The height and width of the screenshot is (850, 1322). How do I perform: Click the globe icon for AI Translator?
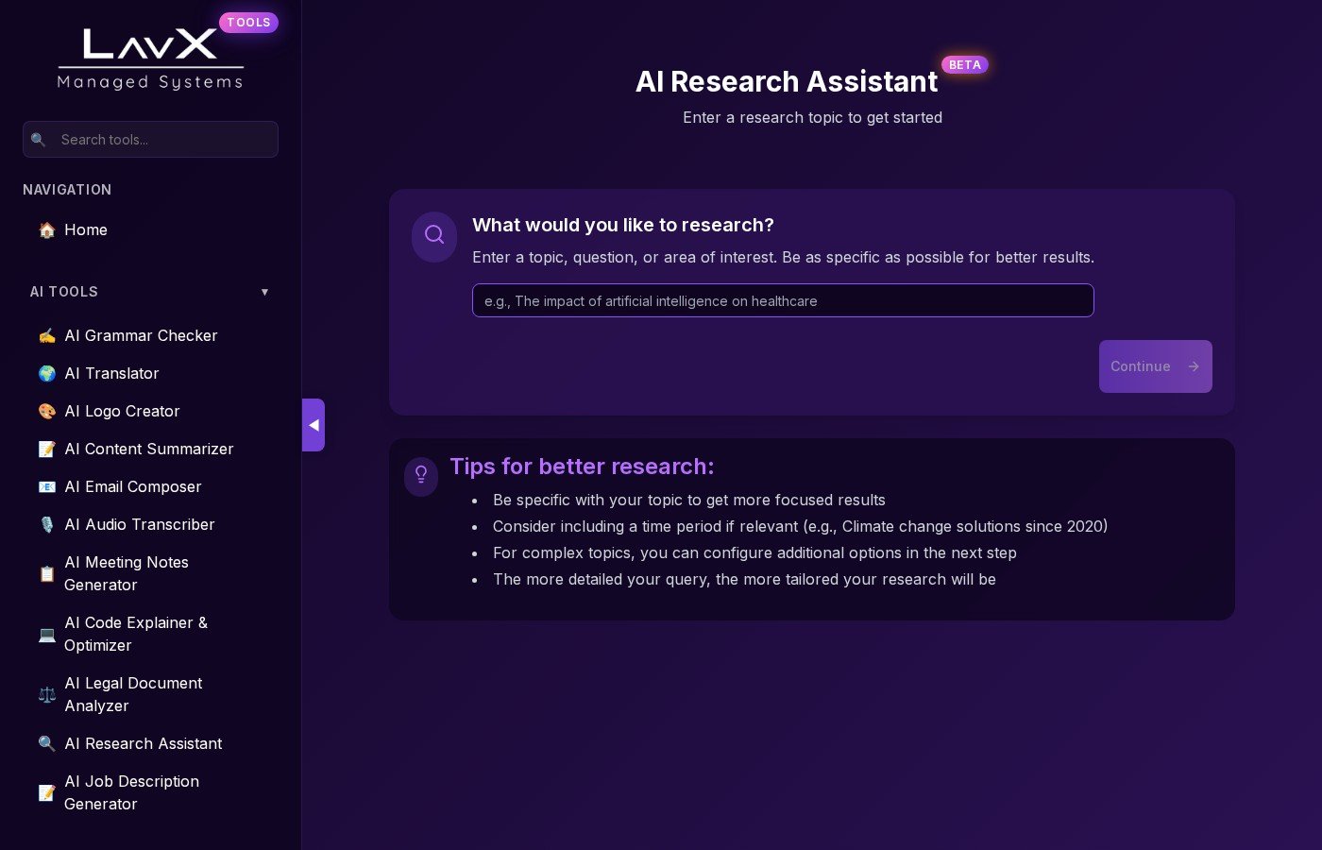click(x=46, y=374)
